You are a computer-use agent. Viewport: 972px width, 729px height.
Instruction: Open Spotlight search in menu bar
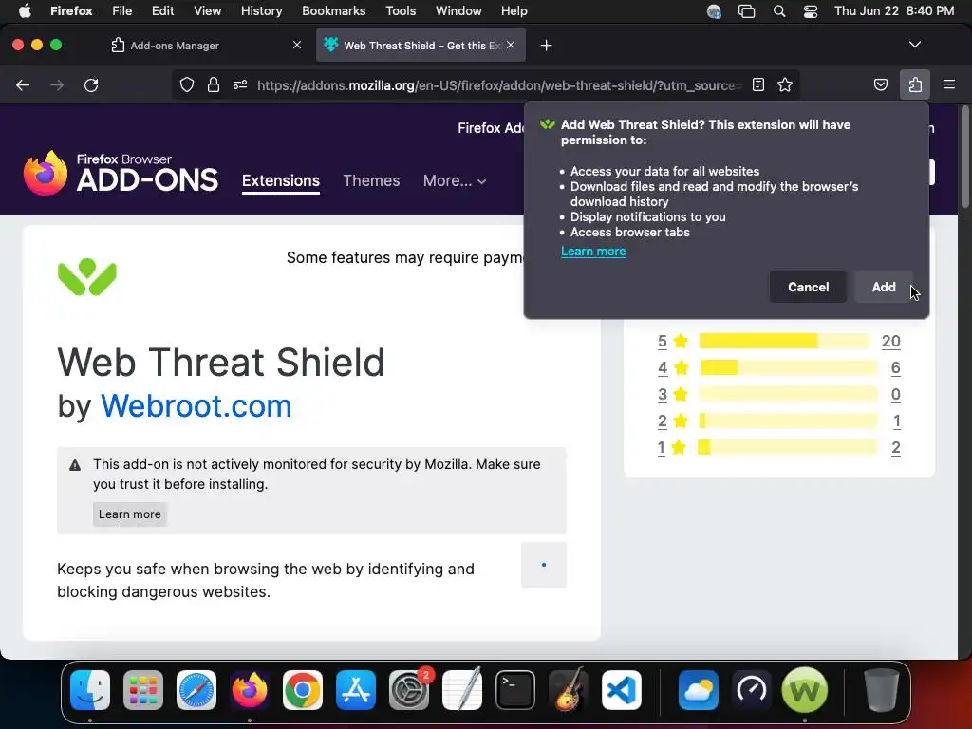click(x=779, y=11)
